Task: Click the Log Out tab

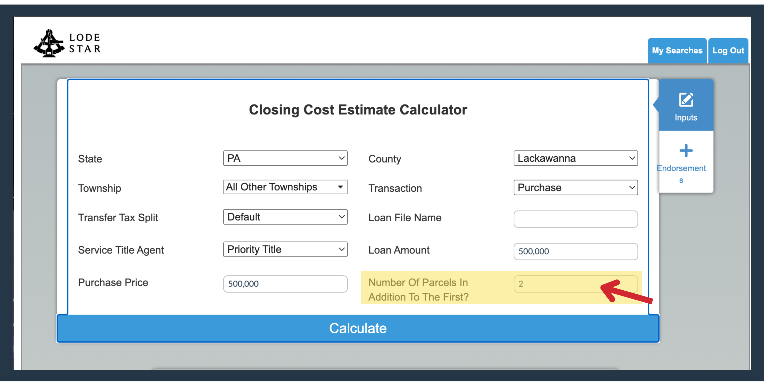Action: click(728, 51)
